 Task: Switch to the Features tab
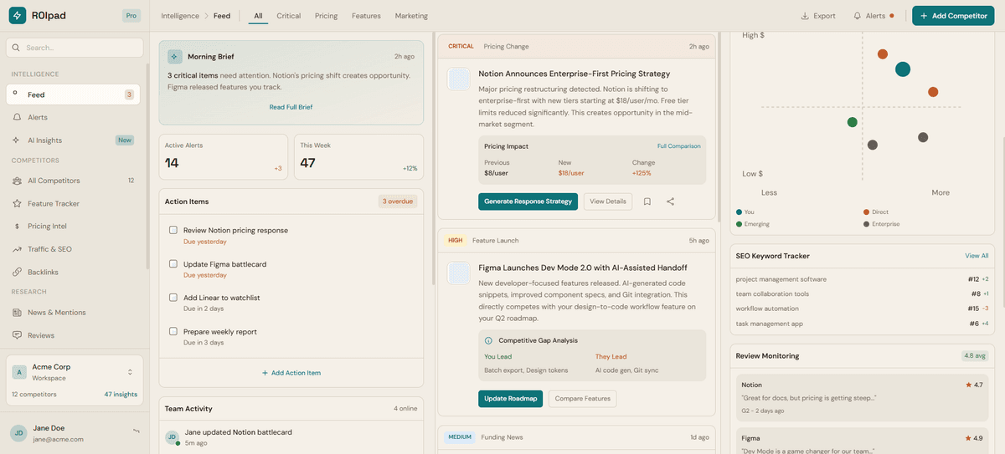pyautogui.click(x=366, y=16)
